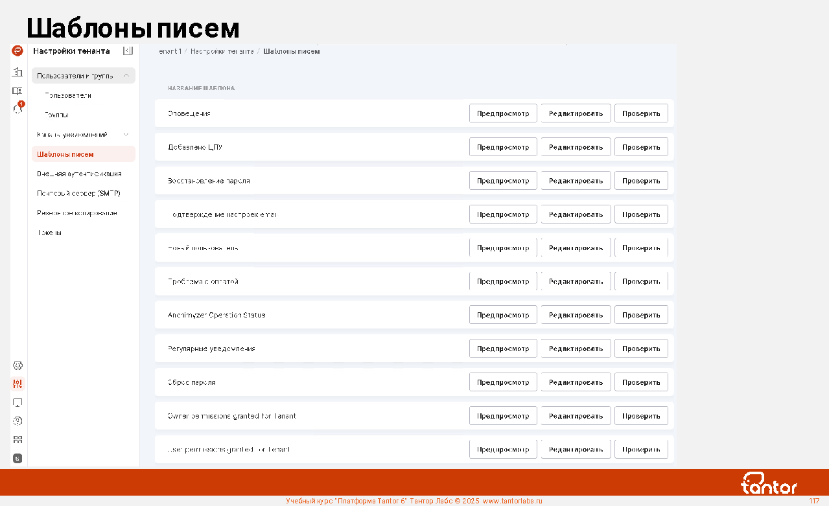Image resolution: width=829 pixels, height=506 pixels.
Task: Click the gear icon above sliders icon
Action: (18, 365)
